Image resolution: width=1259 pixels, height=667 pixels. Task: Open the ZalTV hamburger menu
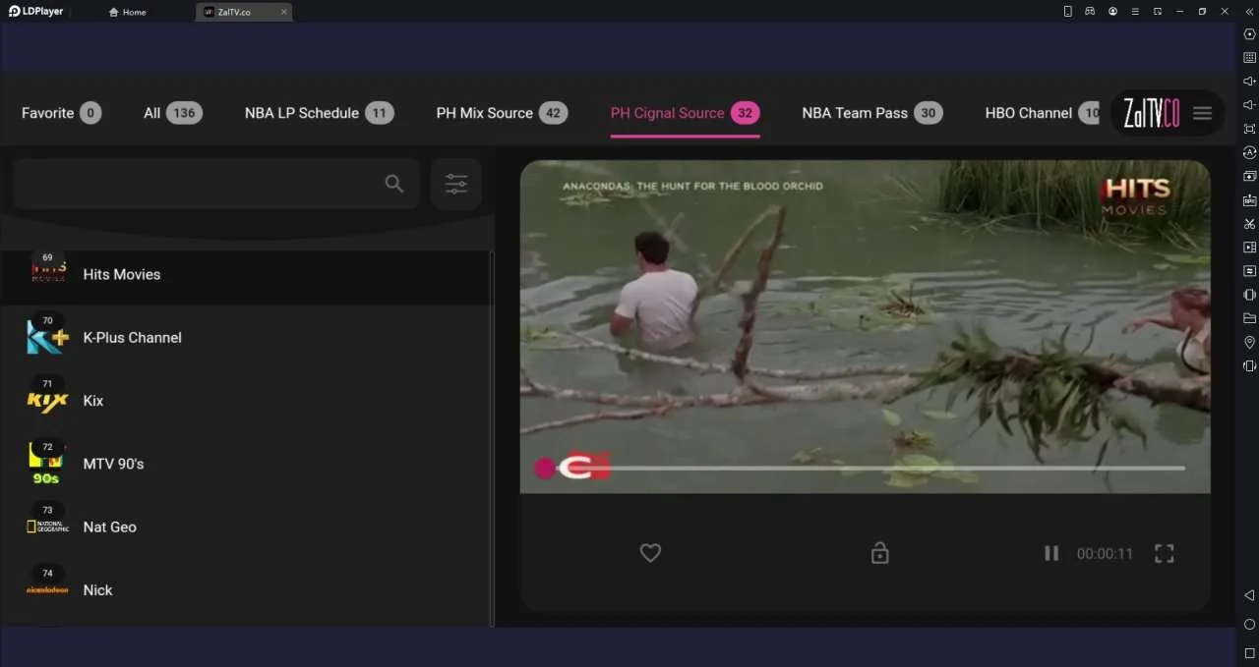pos(1202,113)
